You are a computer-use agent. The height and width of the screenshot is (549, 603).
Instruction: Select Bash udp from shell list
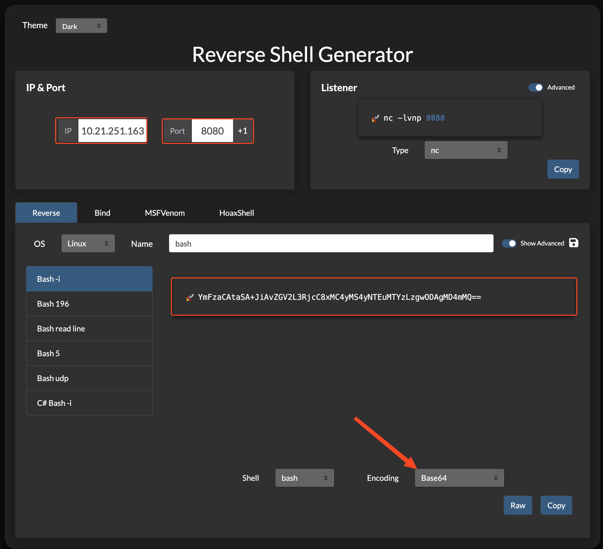pos(89,378)
